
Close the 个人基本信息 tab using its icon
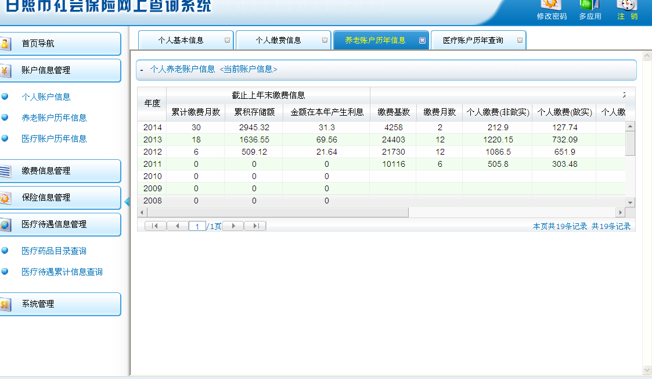pos(227,41)
